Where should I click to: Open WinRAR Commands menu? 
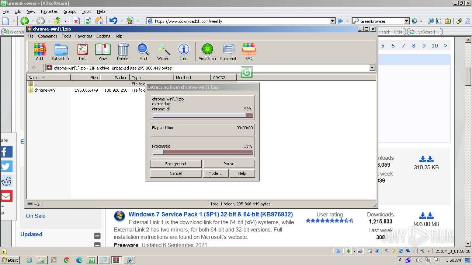[x=48, y=36]
